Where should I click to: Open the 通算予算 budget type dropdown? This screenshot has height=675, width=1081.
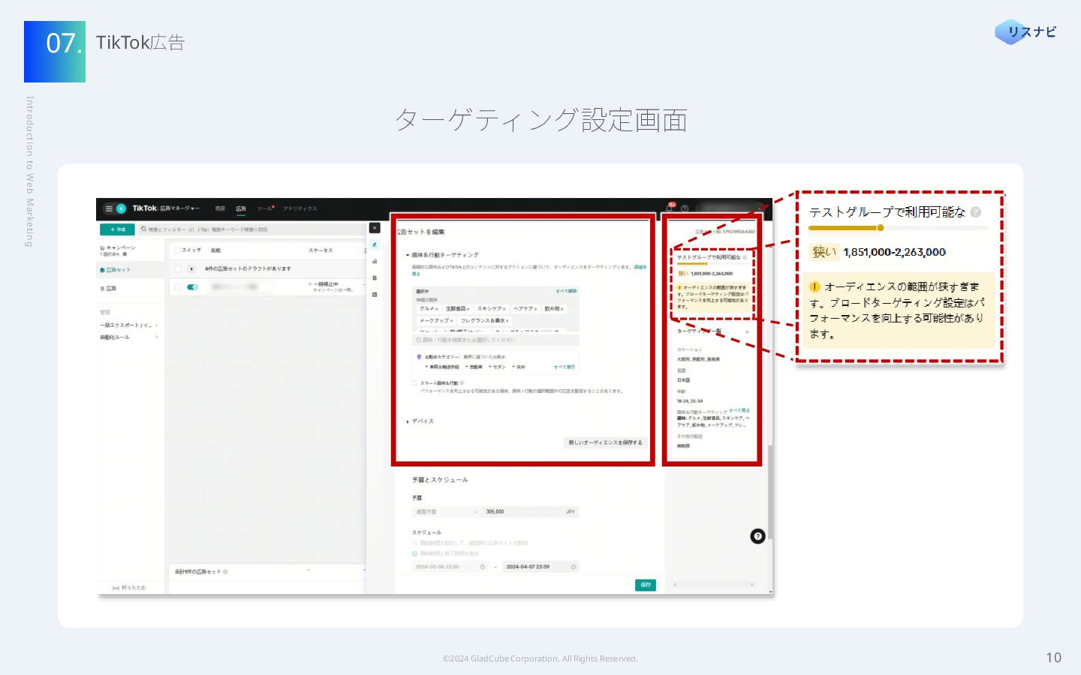(446, 511)
